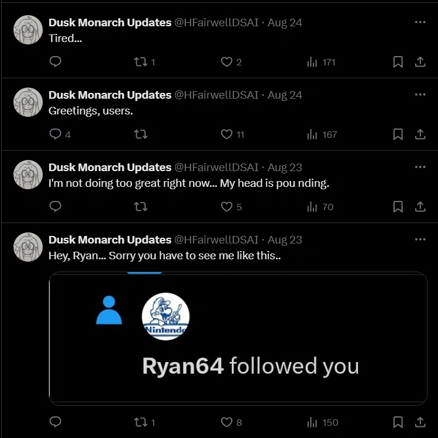Bookmark the "Greetings, users." tweet
The height and width of the screenshot is (438, 438).
398,134
